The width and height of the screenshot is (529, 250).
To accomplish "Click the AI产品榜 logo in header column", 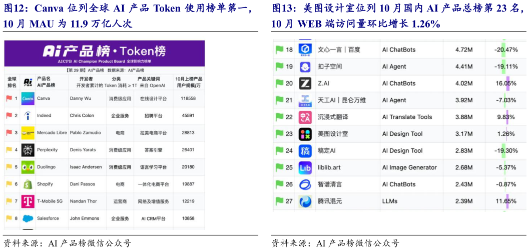I will [28, 82].
